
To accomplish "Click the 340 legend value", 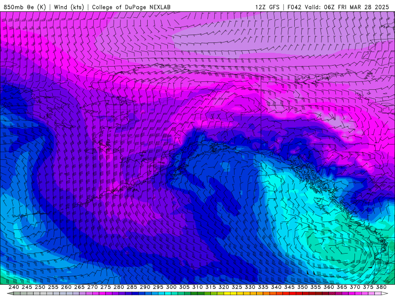I will (276, 287).
